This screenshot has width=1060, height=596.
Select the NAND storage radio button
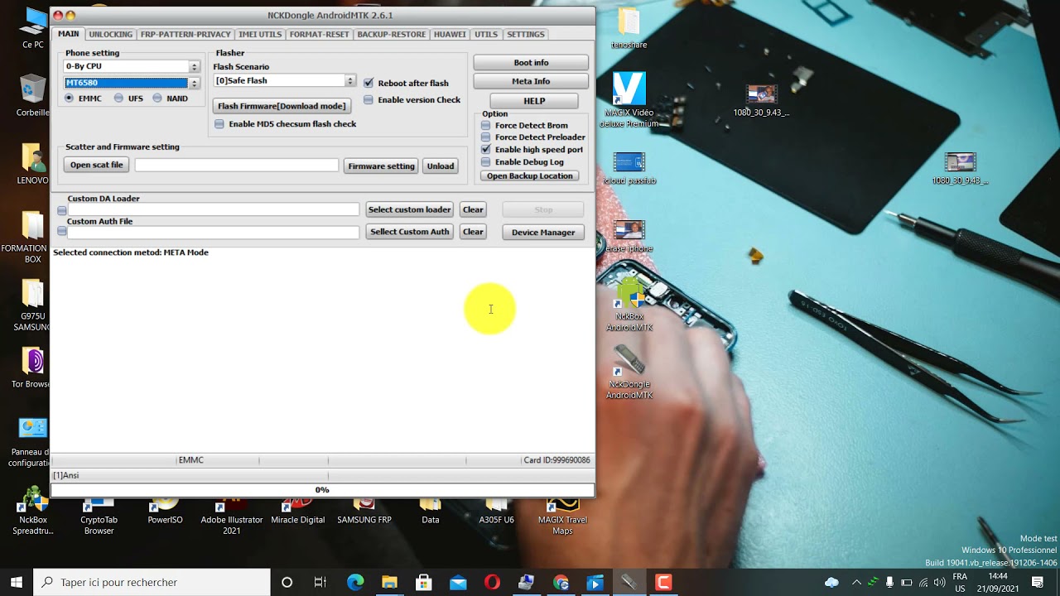tap(157, 99)
